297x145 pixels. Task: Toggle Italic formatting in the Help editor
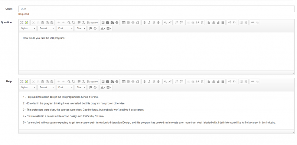tap(149, 82)
